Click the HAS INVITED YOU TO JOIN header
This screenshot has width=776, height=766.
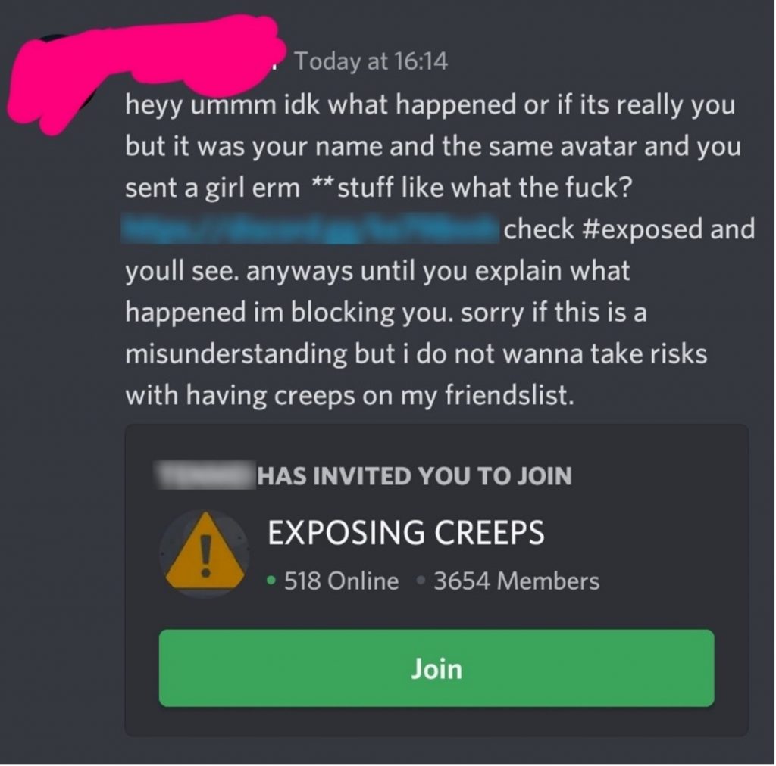pos(415,476)
